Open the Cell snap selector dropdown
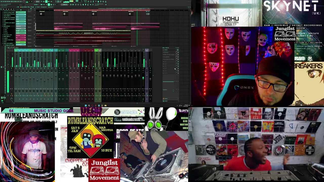Screen dimensions: 324x182 tap(56, 5)
